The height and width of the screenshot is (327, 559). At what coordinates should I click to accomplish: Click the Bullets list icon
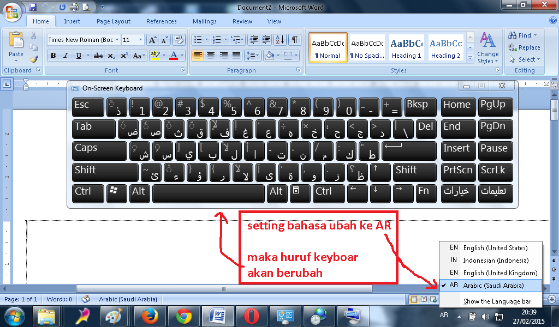pos(198,39)
